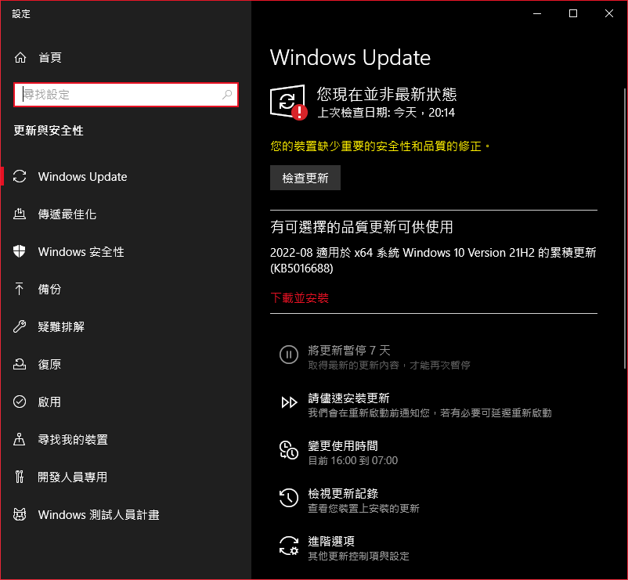Click the Windows Update sync icon in sidebar
Viewport: 628px width, 580px height.
(20, 177)
